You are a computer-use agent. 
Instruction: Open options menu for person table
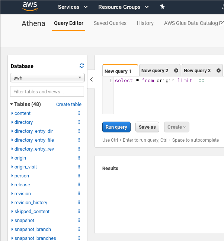(79, 176)
